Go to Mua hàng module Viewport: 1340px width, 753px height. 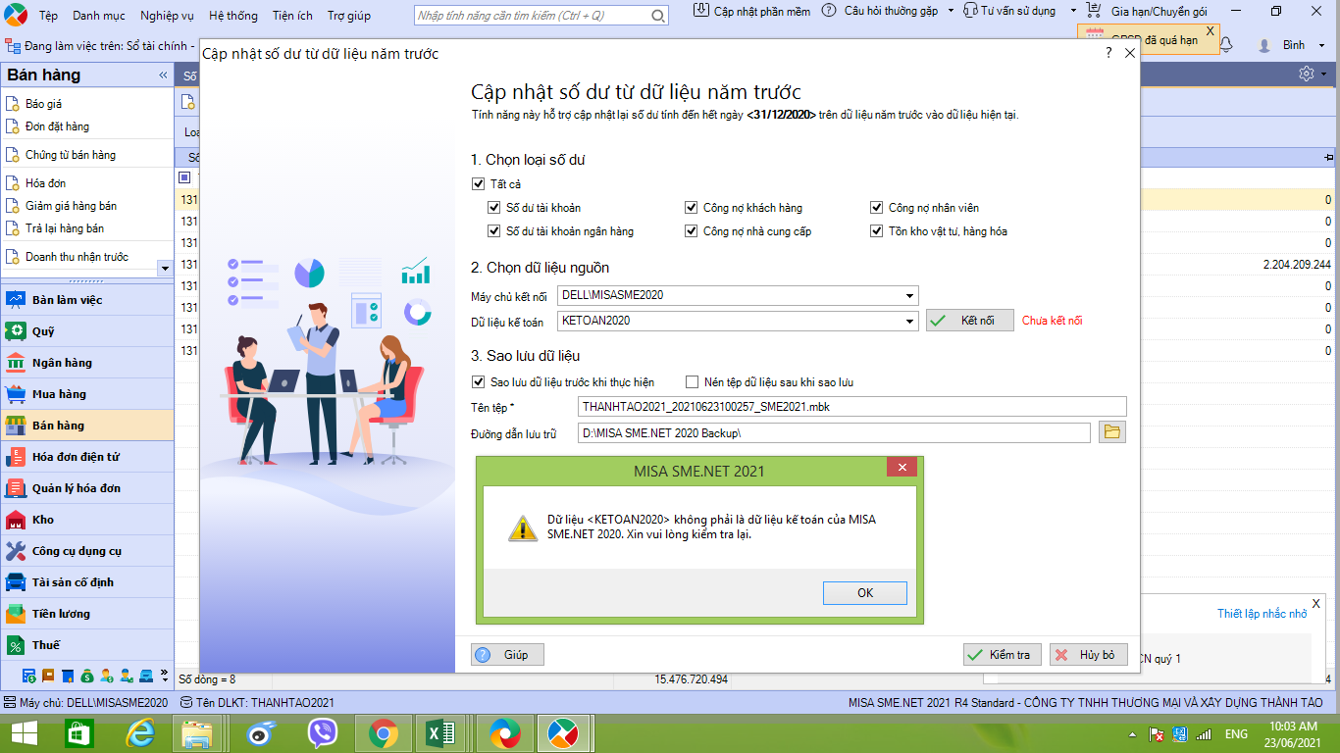(87, 394)
